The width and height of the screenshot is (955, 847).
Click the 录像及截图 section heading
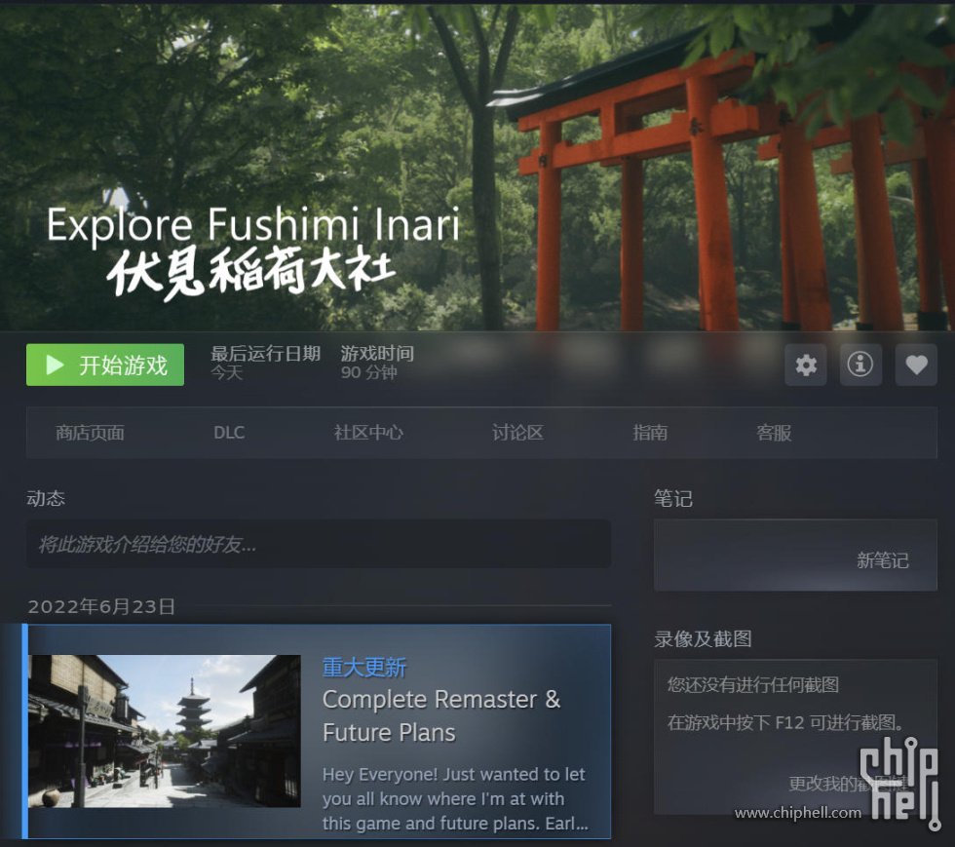703,638
